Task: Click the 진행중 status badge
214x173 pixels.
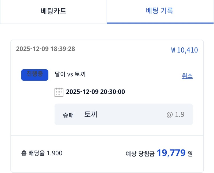Action: pos(35,75)
